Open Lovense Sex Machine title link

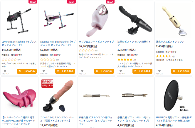pos(19,43)
